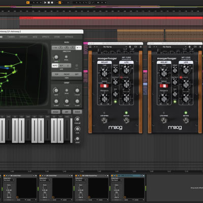
Task: Flip the left moogerfooger red RANGE switch
Action: (104, 86)
